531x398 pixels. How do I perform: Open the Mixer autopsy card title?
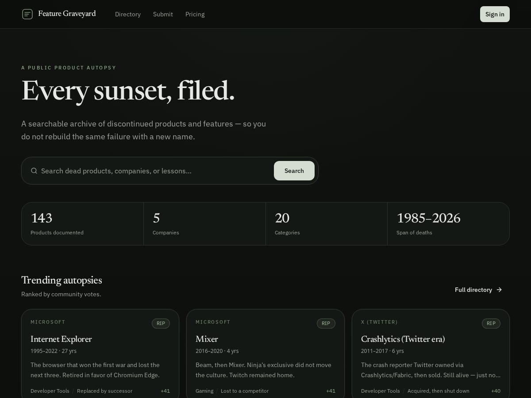(207, 339)
